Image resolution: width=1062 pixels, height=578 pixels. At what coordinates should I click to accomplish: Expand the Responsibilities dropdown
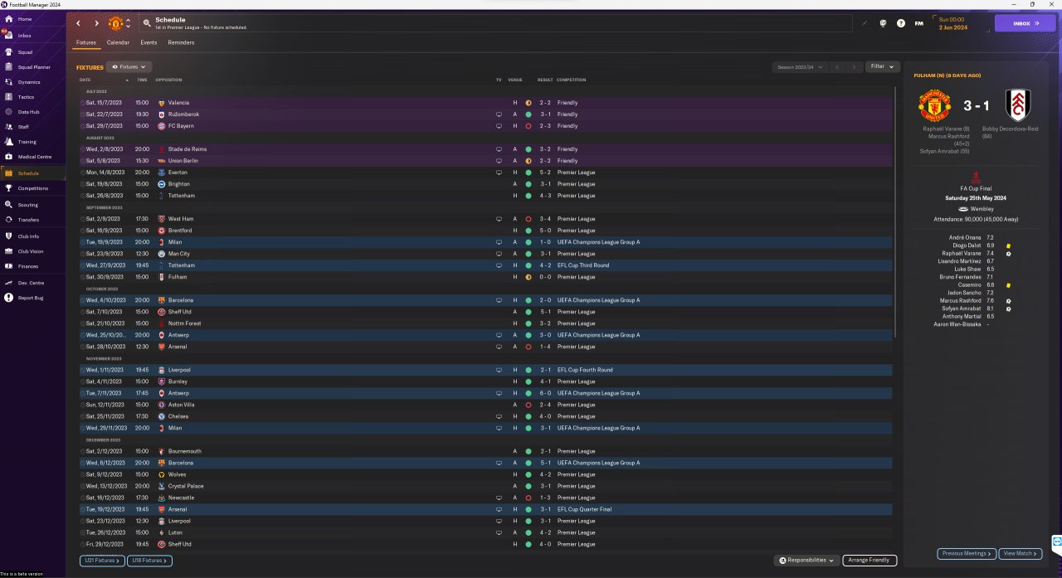[806, 561]
